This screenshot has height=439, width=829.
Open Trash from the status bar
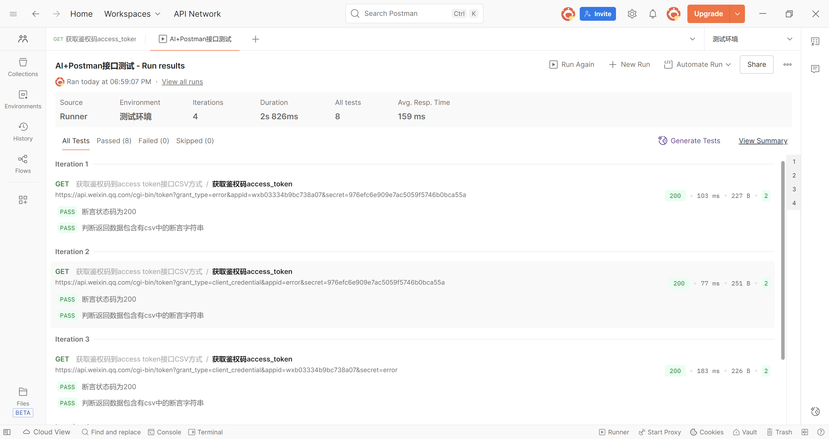pyautogui.click(x=779, y=432)
